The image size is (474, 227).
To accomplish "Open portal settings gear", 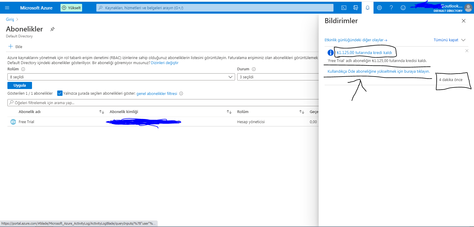I will 379,8.
